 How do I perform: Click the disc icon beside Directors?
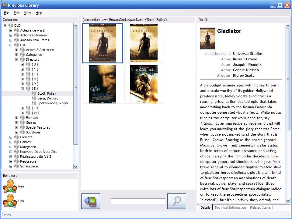(22, 59)
